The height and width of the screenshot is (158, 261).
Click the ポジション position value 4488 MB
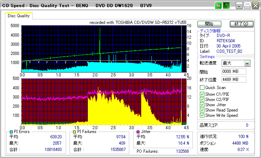[x=240, y=143]
